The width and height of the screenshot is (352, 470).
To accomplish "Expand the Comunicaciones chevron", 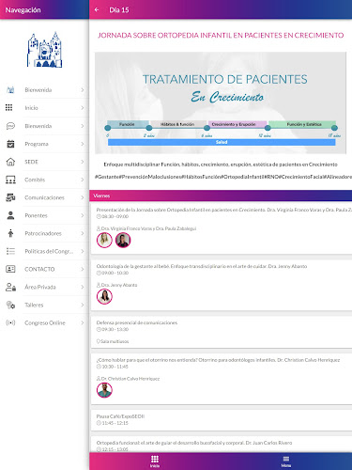I will point(83,197).
